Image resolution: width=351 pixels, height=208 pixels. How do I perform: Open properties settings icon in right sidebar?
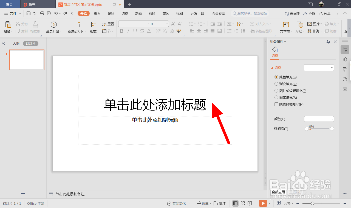coord(345,50)
